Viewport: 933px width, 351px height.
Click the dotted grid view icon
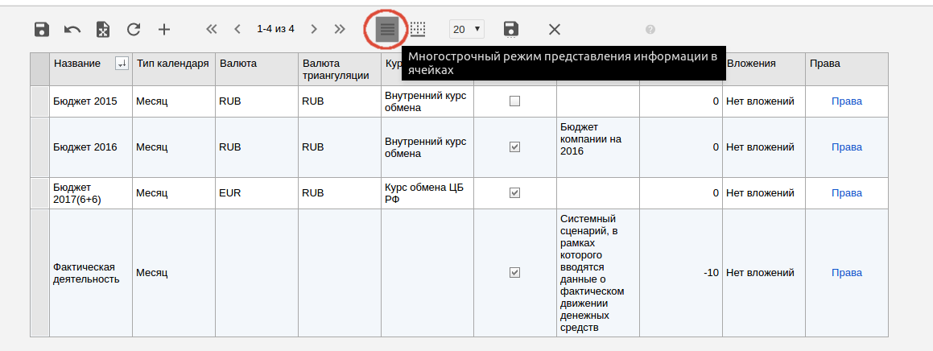pos(419,28)
